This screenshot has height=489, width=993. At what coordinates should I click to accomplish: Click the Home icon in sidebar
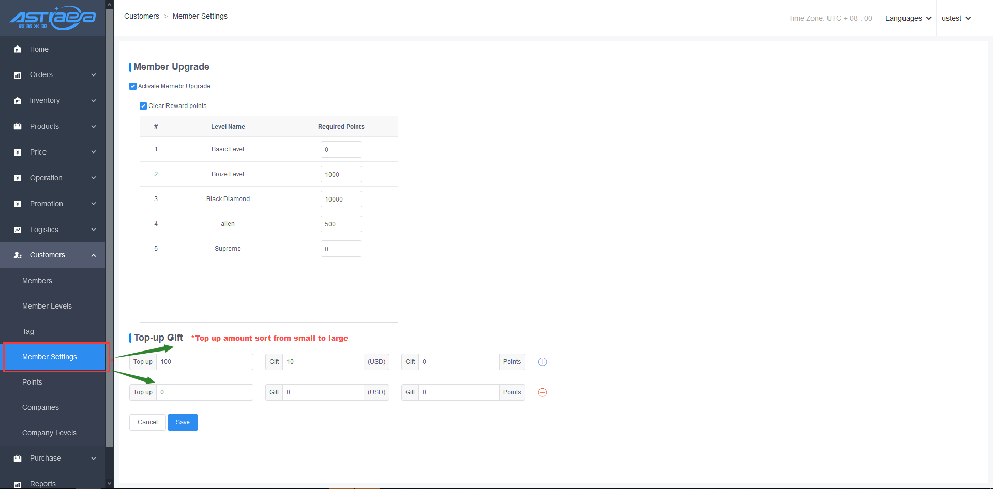tap(18, 49)
